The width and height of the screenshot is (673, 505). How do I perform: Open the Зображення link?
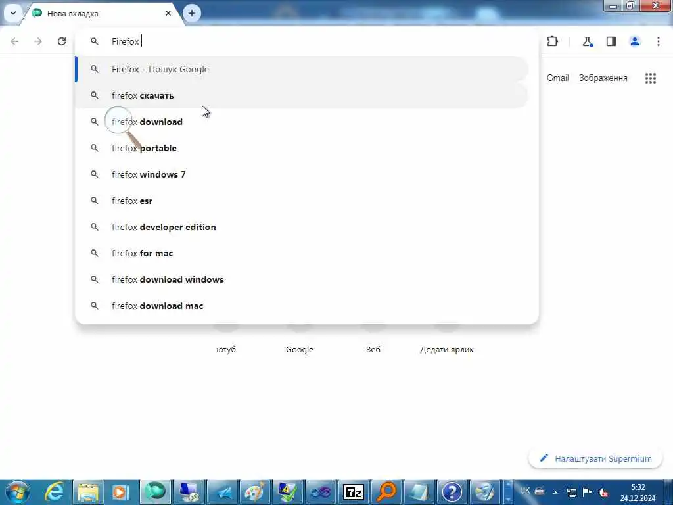pyautogui.click(x=603, y=78)
